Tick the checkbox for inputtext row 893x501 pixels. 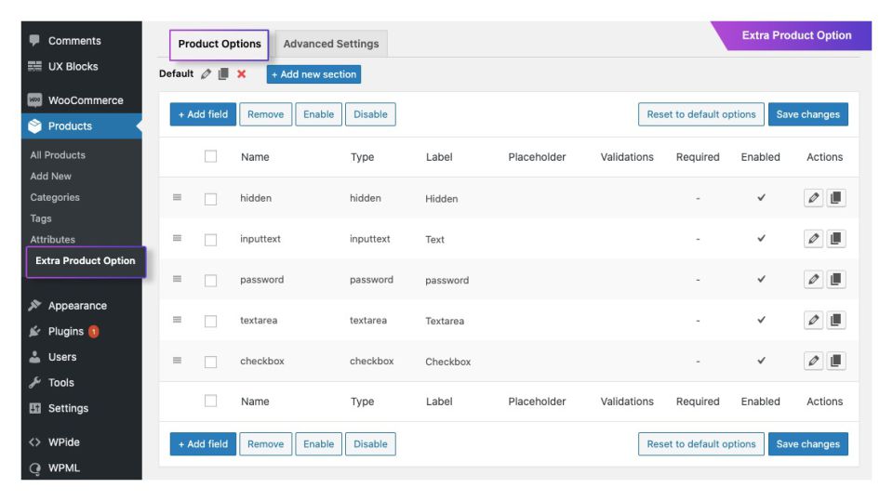coord(211,240)
